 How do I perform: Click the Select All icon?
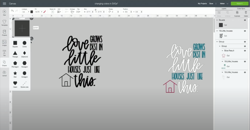tap(52, 12)
